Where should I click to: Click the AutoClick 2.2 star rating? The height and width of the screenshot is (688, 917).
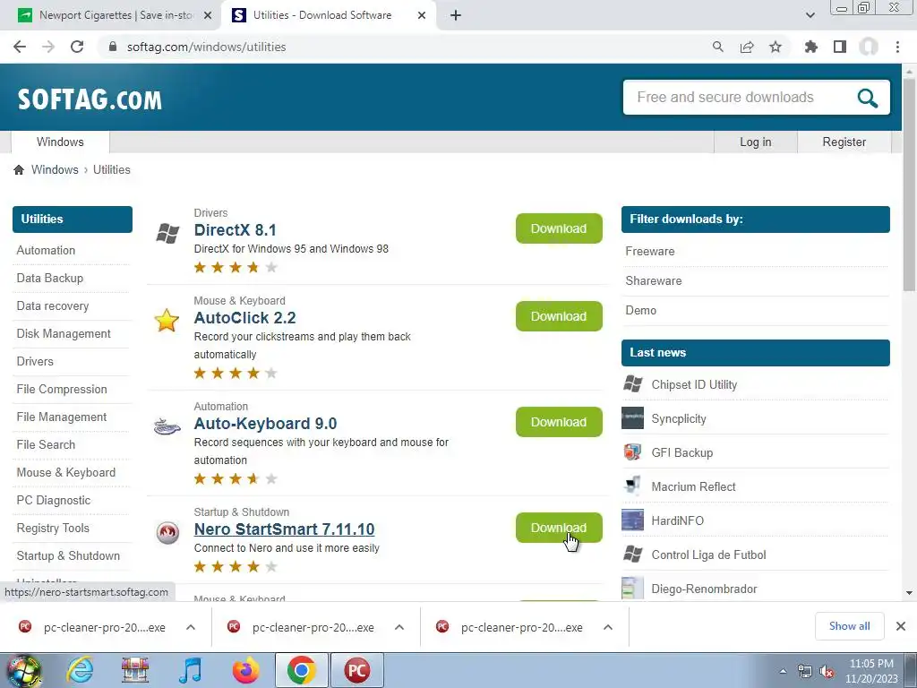pos(236,373)
